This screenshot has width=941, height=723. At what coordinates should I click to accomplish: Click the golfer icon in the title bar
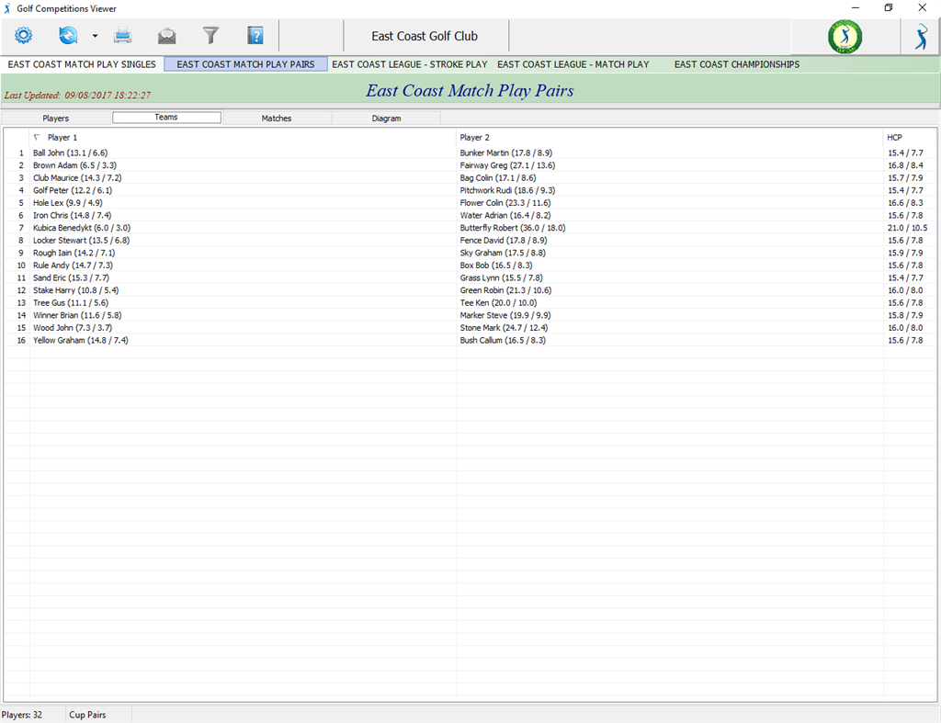[7, 8]
